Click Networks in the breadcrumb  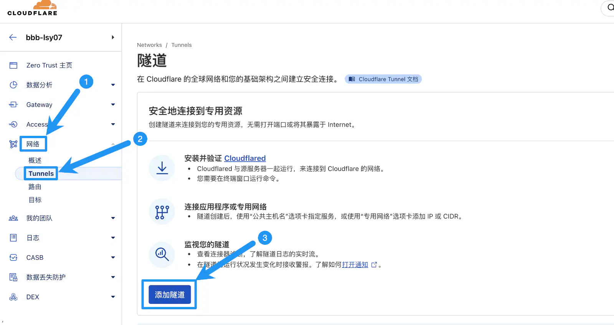(149, 45)
